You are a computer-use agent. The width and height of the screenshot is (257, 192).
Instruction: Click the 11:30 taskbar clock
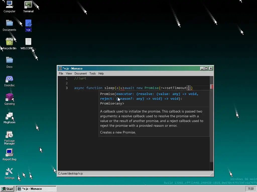(251, 189)
